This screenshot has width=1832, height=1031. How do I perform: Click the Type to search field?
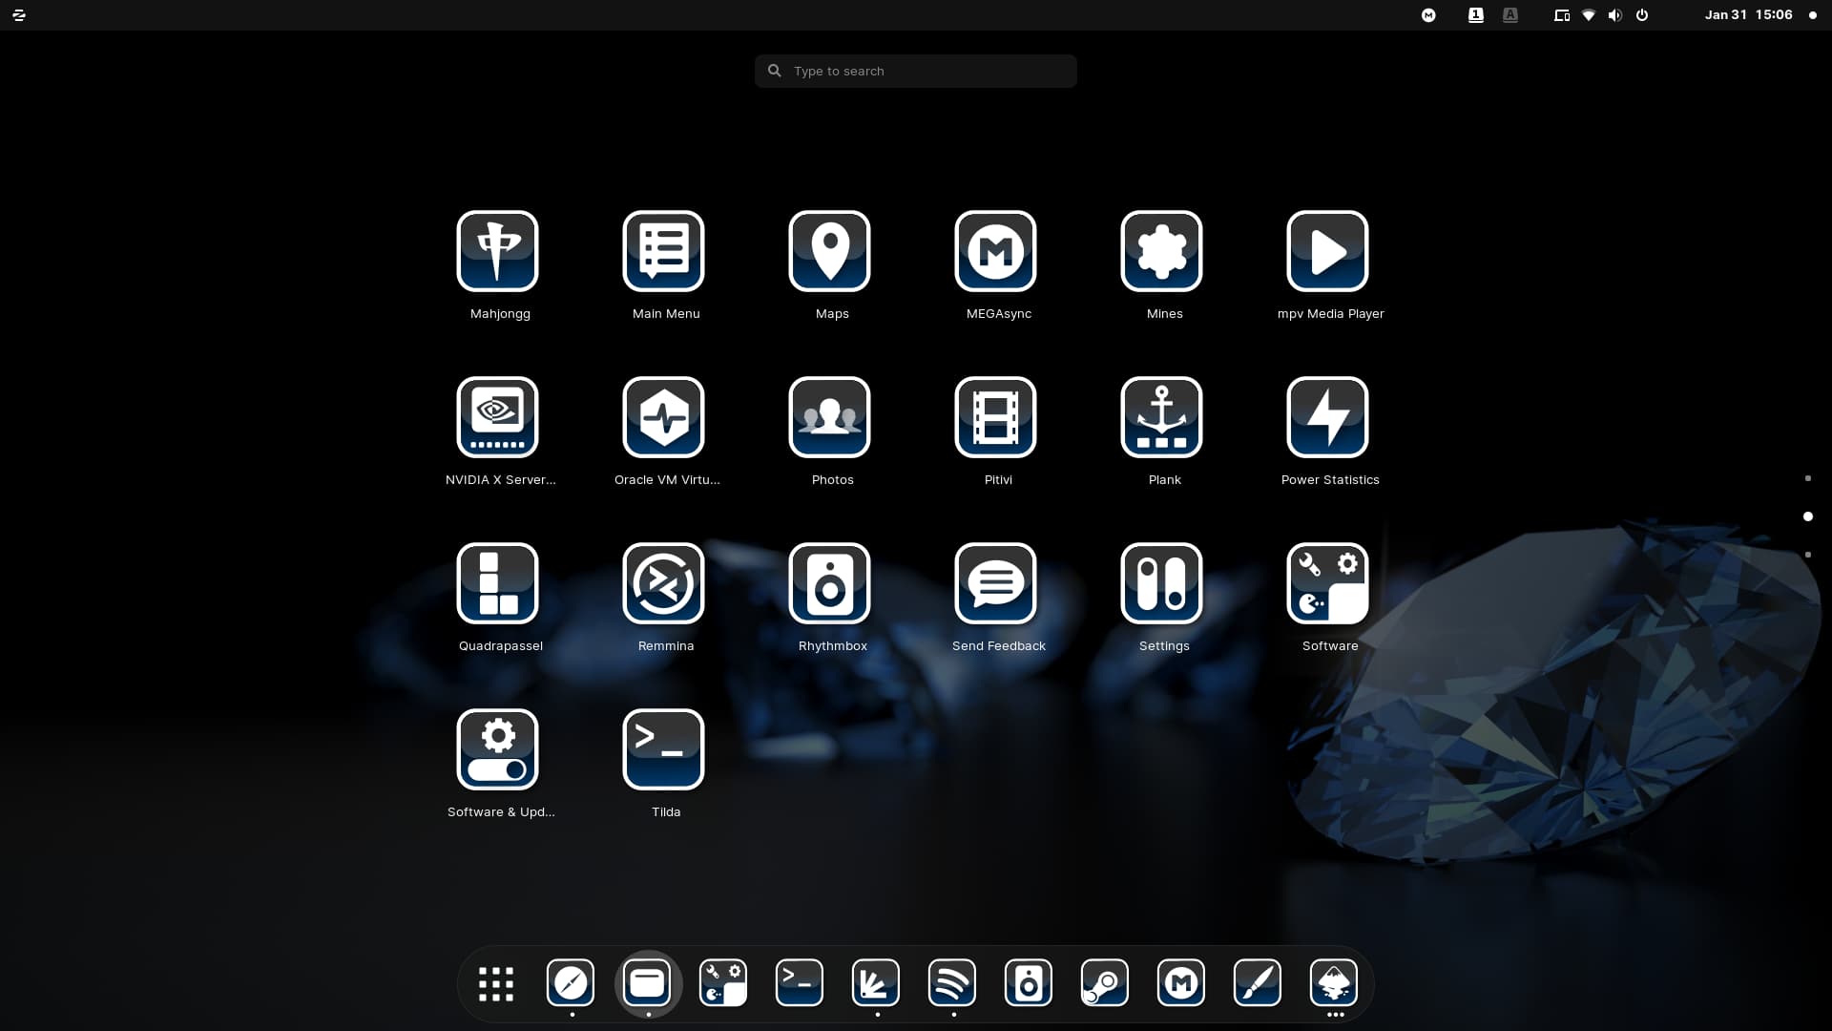click(916, 71)
